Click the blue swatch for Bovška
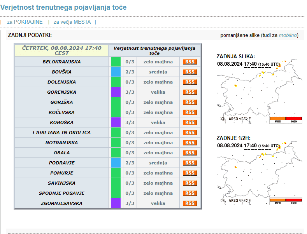 click(x=116, y=72)
